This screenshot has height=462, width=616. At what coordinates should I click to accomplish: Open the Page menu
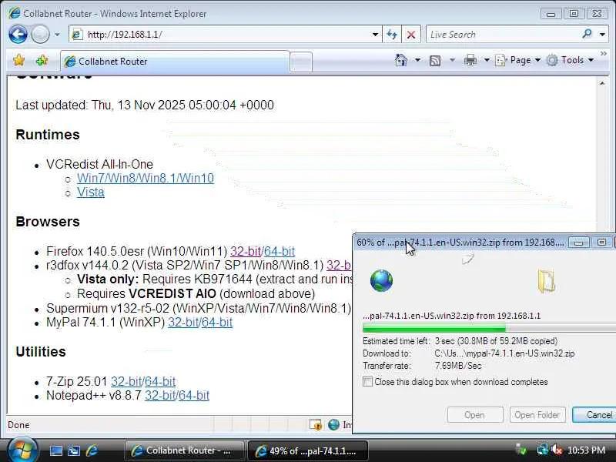(x=517, y=60)
